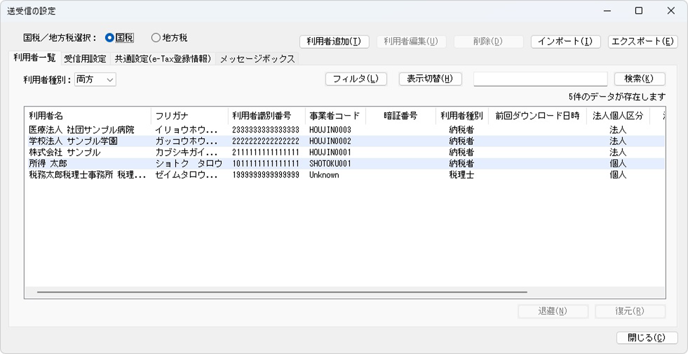688x354 pixels.
Task: Select the 医療法人 社団サンプル病院 row
Action: [82, 130]
